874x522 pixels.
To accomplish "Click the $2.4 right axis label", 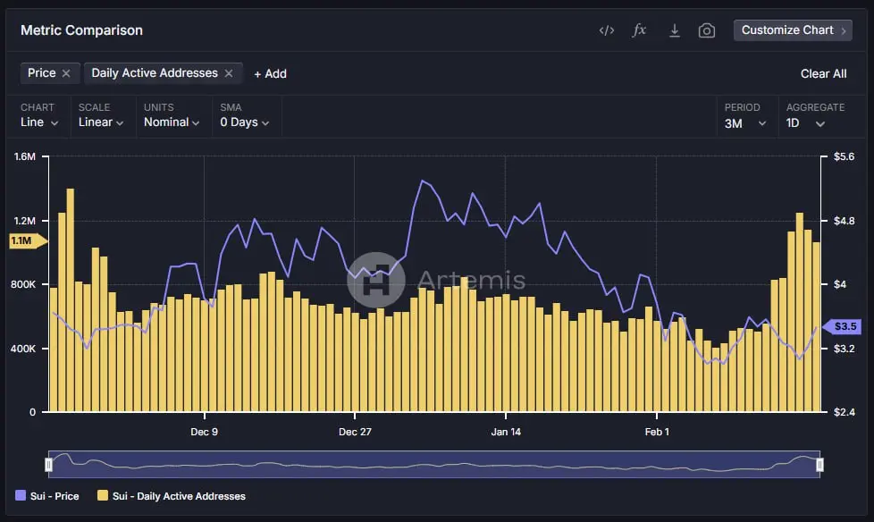I will pyautogui.click(x=844, y=412).
